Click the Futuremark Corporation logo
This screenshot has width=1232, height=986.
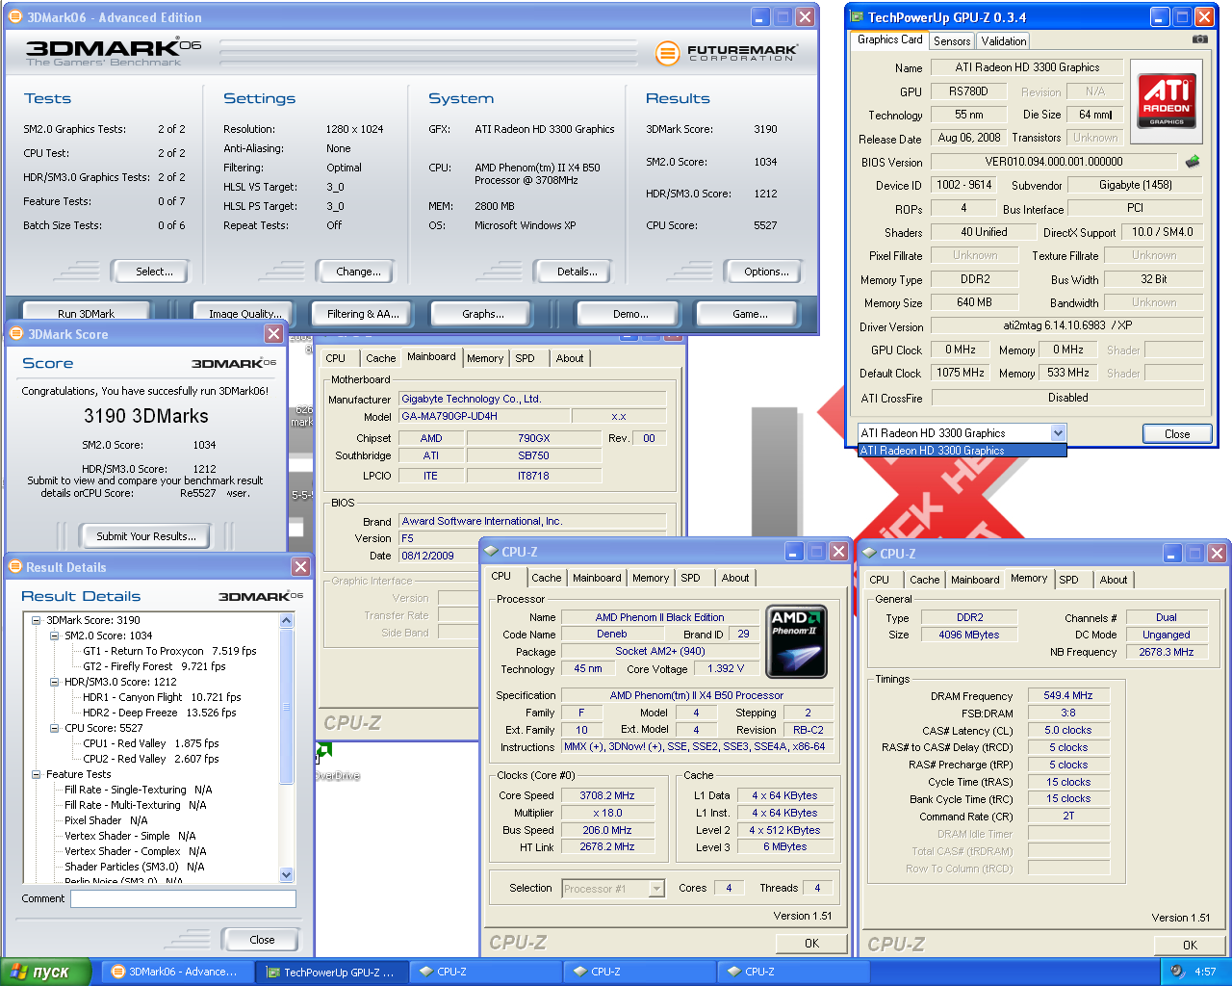(x=727, y=53)
